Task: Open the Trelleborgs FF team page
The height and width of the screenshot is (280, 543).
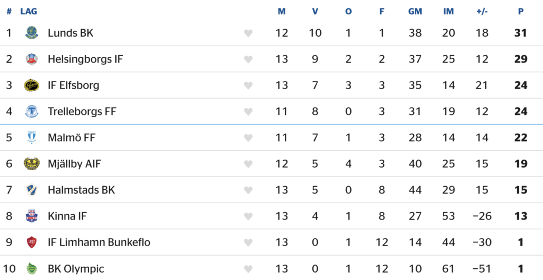Action: [82, 111]
